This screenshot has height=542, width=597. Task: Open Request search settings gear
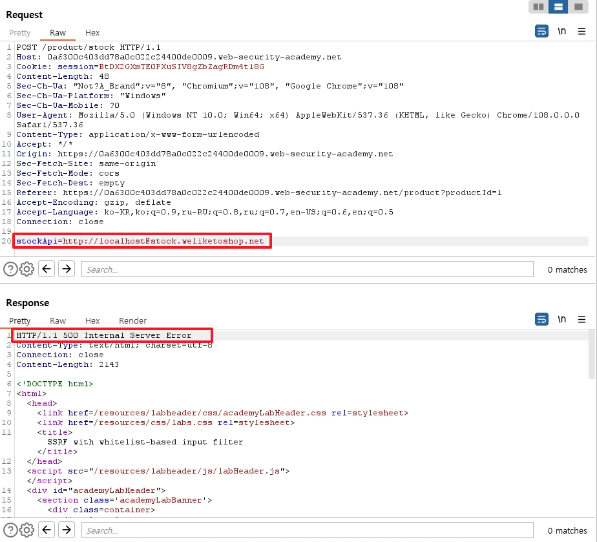click(26, 269)
